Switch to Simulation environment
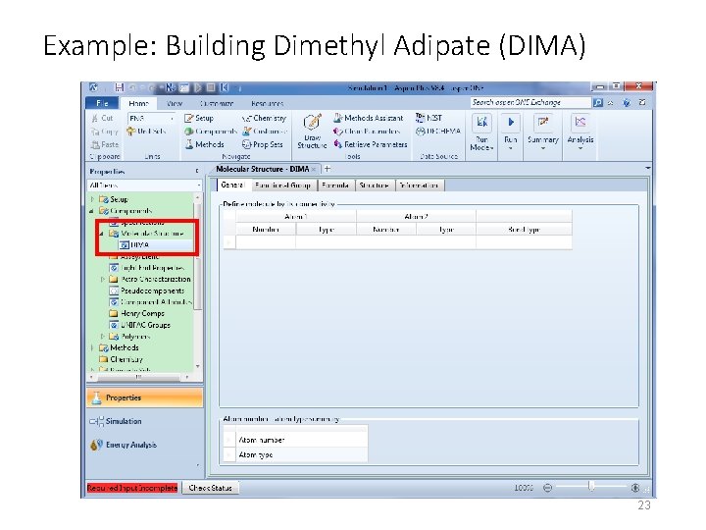The image size is (706, 530). [144, 421]
